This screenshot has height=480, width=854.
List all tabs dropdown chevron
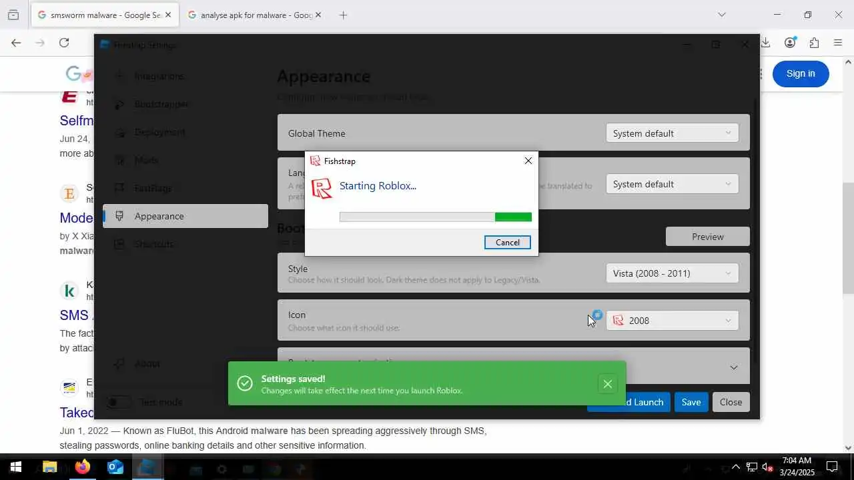click(721, 15)
